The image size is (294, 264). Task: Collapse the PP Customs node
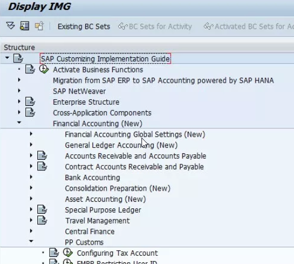click(31, 241)
